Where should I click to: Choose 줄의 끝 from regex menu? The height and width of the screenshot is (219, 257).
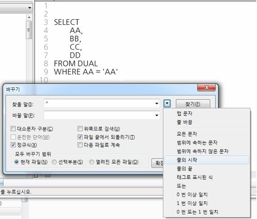[x=207, y=168]
